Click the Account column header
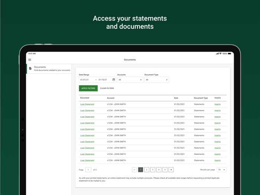This screenshot has height=195, width=260. coord(111,98)
